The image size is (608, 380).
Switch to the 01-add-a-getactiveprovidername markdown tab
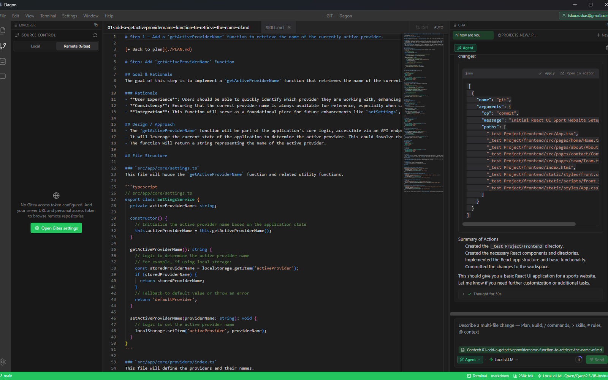tap(178, 27)
